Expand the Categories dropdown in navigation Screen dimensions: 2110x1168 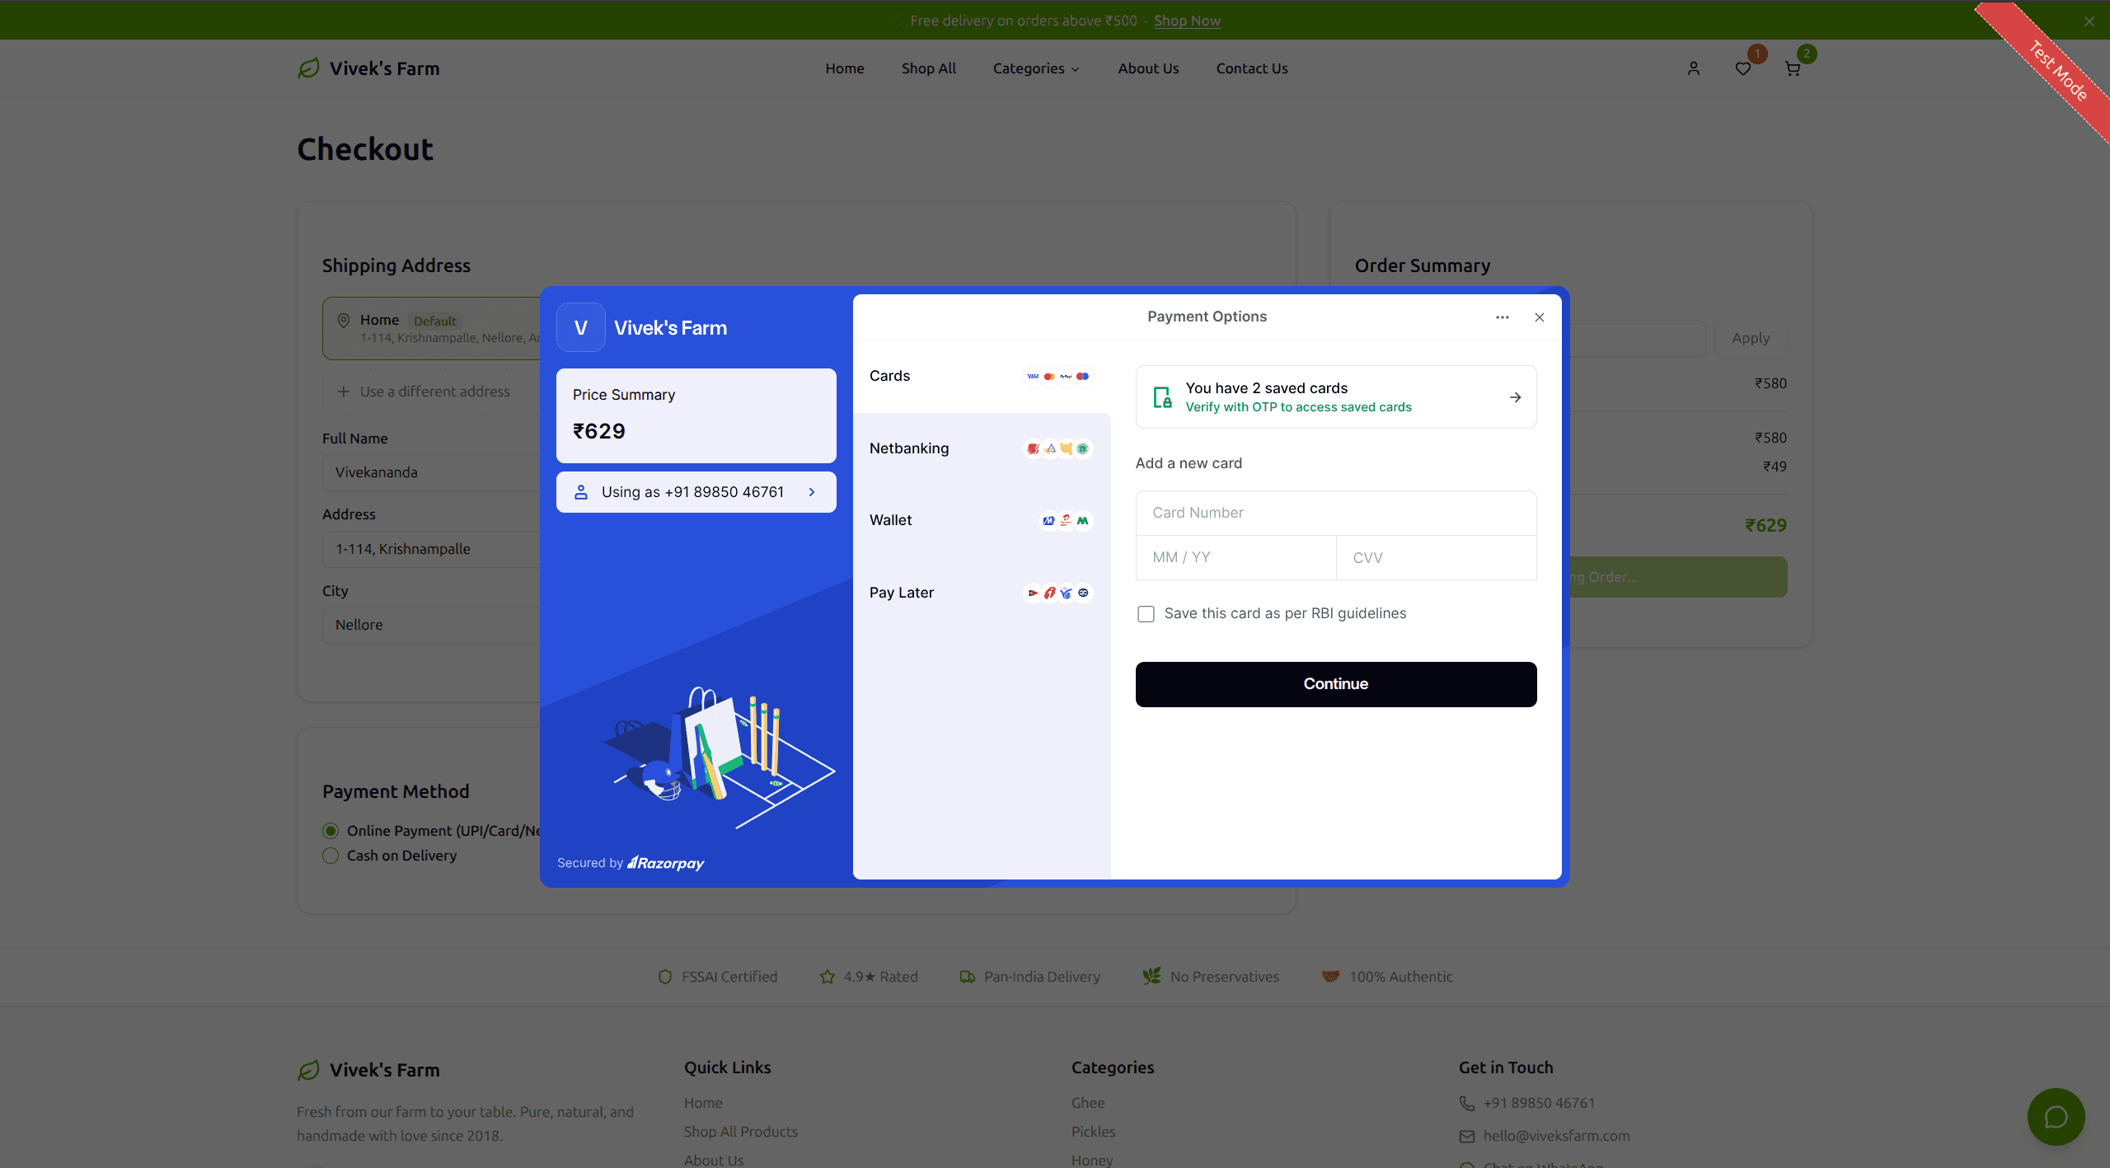1036,68
